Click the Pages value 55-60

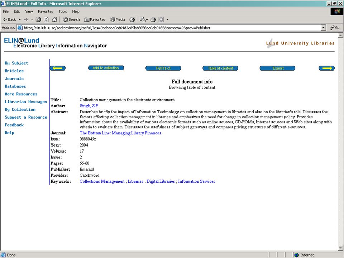[85, 163]
